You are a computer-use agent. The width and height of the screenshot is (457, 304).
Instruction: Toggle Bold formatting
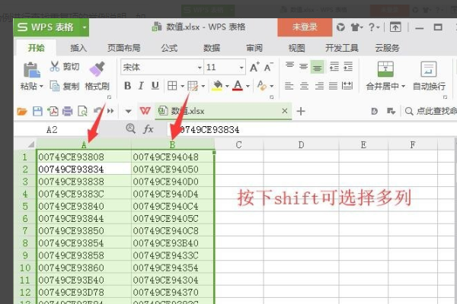127,86
